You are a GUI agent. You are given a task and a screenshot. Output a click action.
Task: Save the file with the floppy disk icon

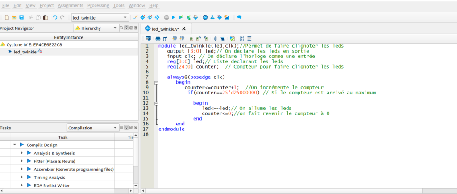[21, 17]
